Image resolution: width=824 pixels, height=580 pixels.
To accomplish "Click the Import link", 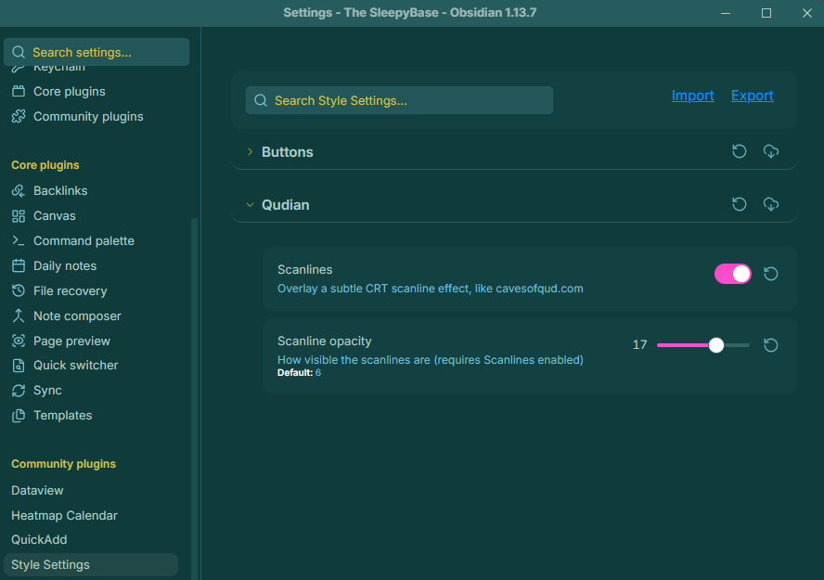I will 692,96.
